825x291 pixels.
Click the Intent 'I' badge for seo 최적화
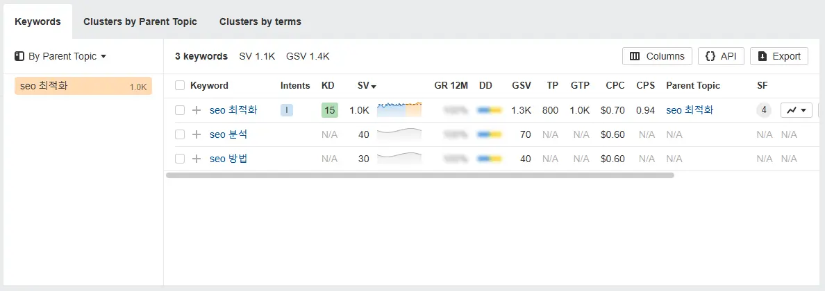[x=287, y=110]
